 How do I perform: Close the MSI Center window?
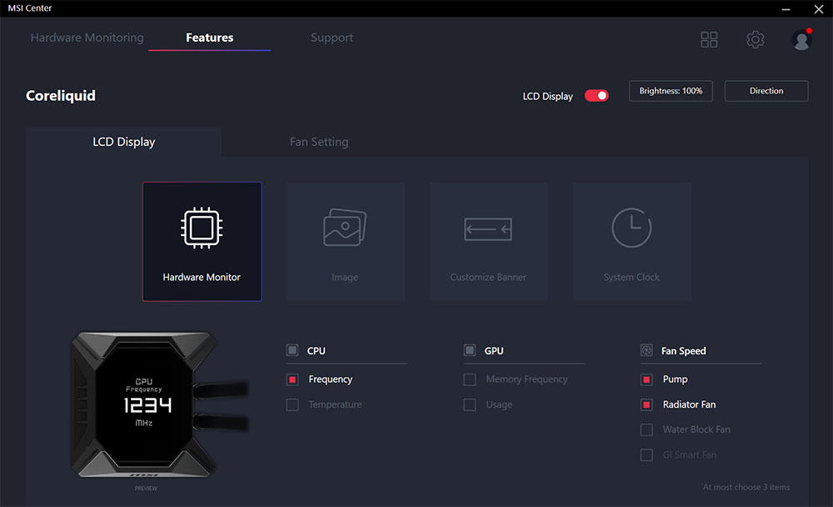(x=818, y=9)
